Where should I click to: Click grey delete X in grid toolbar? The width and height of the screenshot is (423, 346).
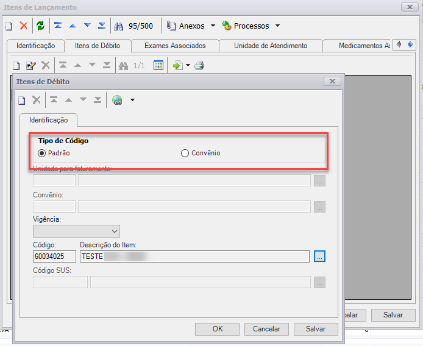point(46,65)
